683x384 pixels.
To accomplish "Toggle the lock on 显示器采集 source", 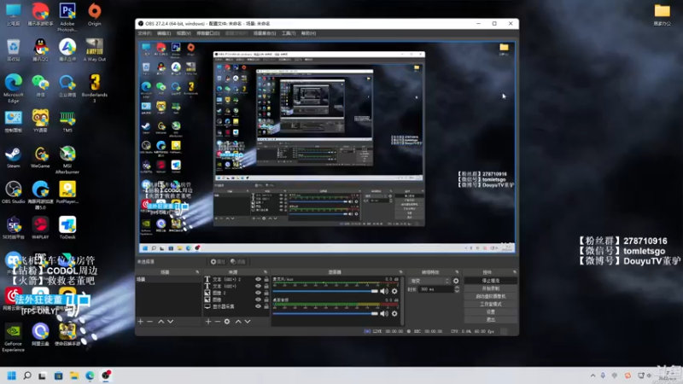I will tap(266, 306).
